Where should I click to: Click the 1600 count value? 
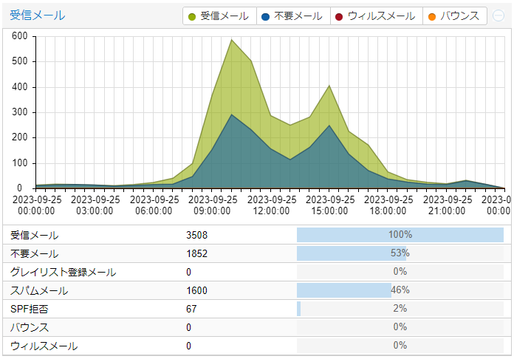pos(196,290)
